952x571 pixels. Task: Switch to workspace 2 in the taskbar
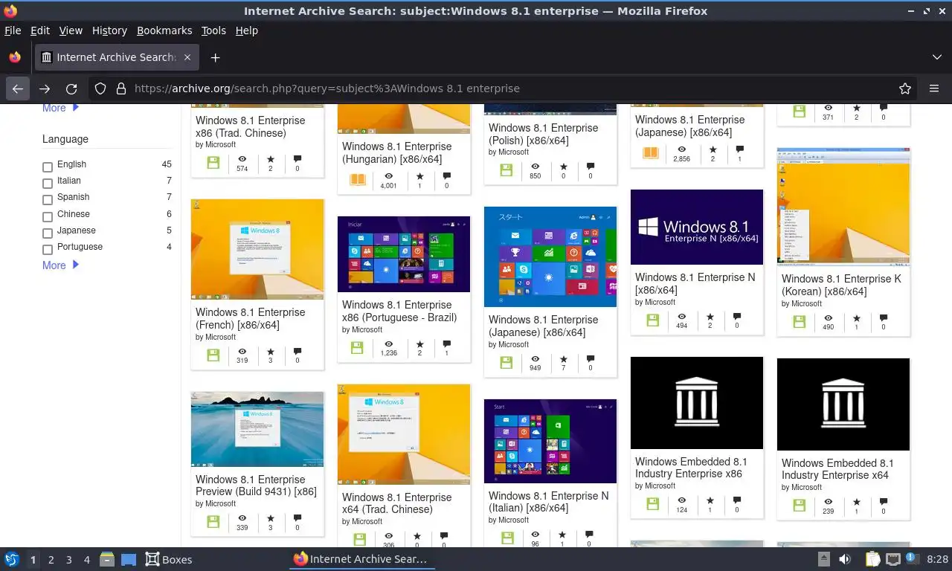coord(51,559)
